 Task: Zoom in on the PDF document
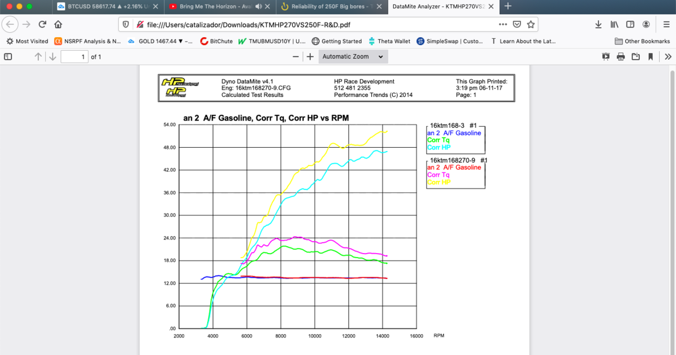coord(309,56)
